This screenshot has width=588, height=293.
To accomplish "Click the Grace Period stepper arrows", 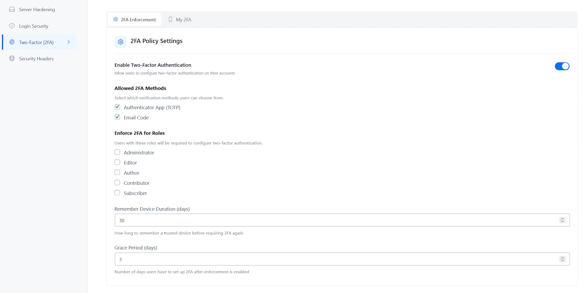I will click(x=562, y=259).
